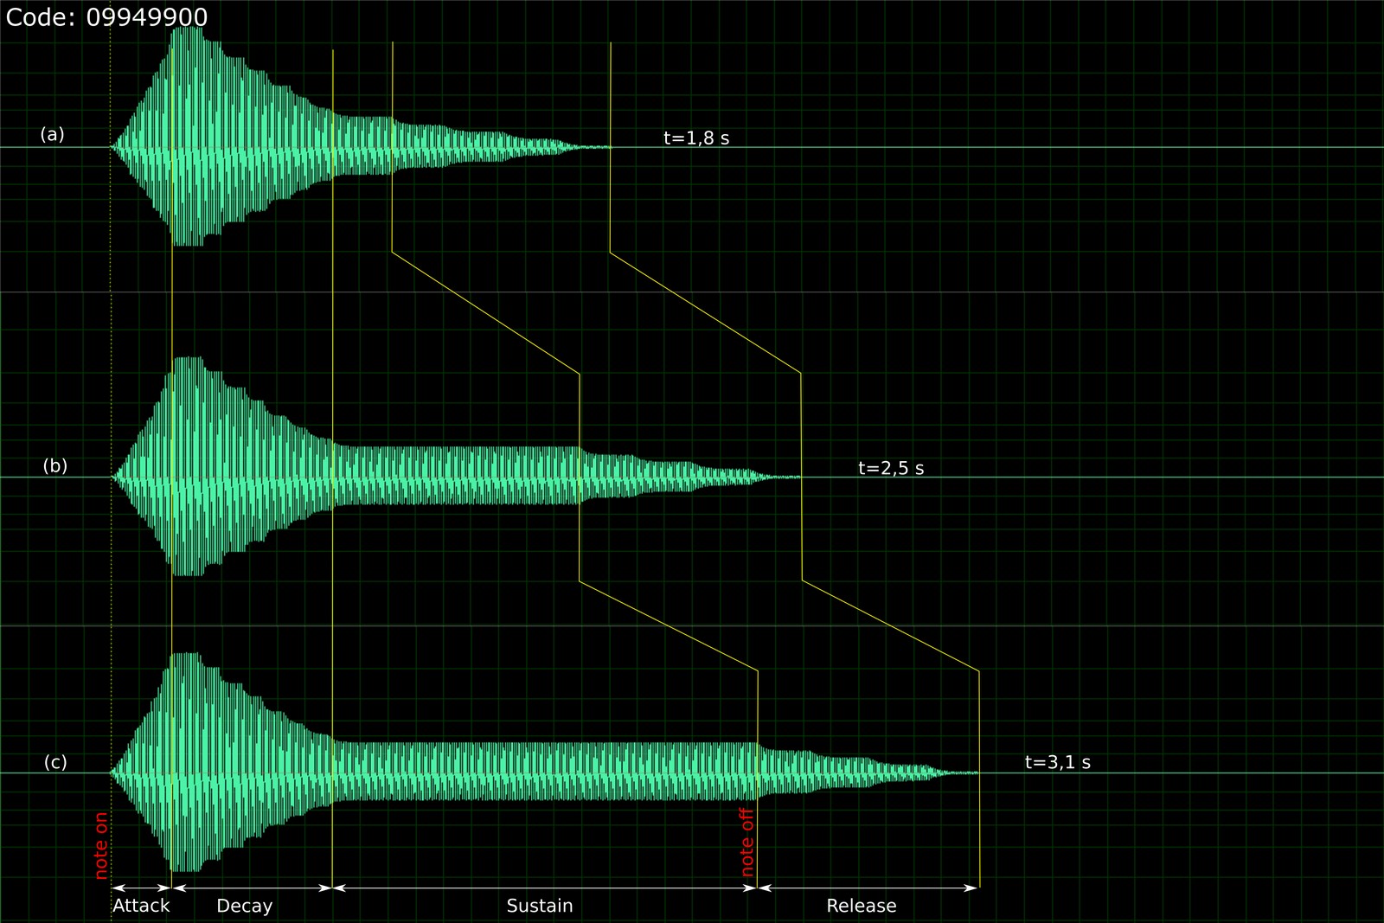This screenshot has height=923, width=1384.
Task: Click the red 'note on' label
Action: coord(101,845)
